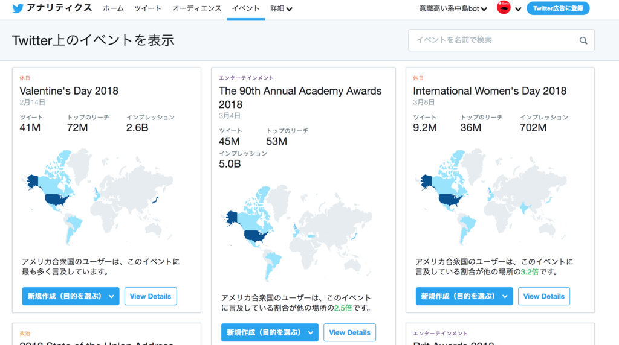This screenshot has height=345, width=619.
Task: Click the 72M top reach value
Action: [77, 128]
